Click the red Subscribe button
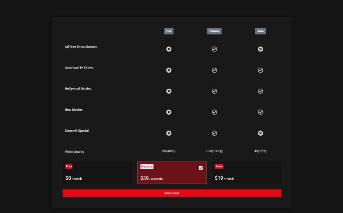The height and width of the screenshot is (213, 343). click(x=172, y=193)
